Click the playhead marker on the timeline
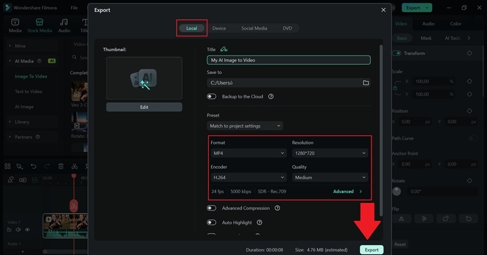This screenshot has height=255, width=487. tap(74, 176)
